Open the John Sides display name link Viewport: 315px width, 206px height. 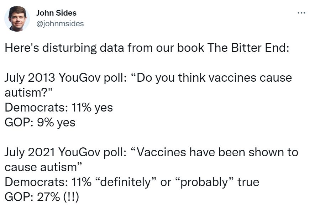(56, 13)
